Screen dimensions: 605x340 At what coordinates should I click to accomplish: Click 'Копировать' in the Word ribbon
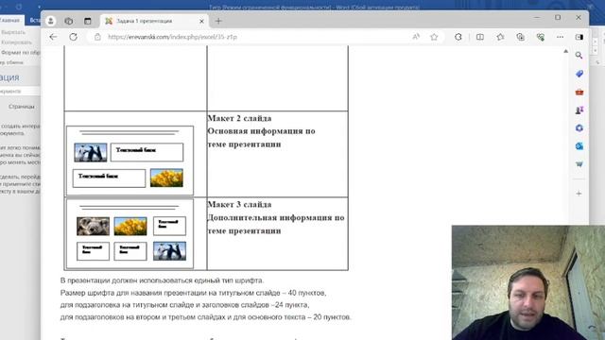[16, 42]
